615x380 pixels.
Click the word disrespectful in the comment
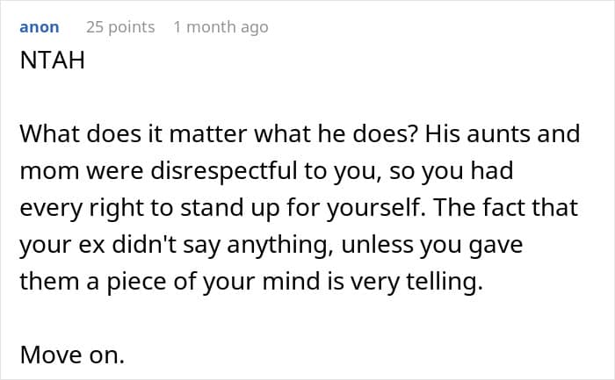223,171
